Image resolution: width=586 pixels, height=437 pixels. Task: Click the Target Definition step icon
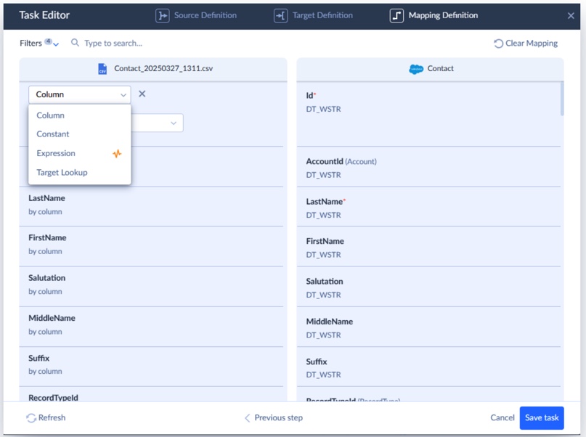point(281,16)
